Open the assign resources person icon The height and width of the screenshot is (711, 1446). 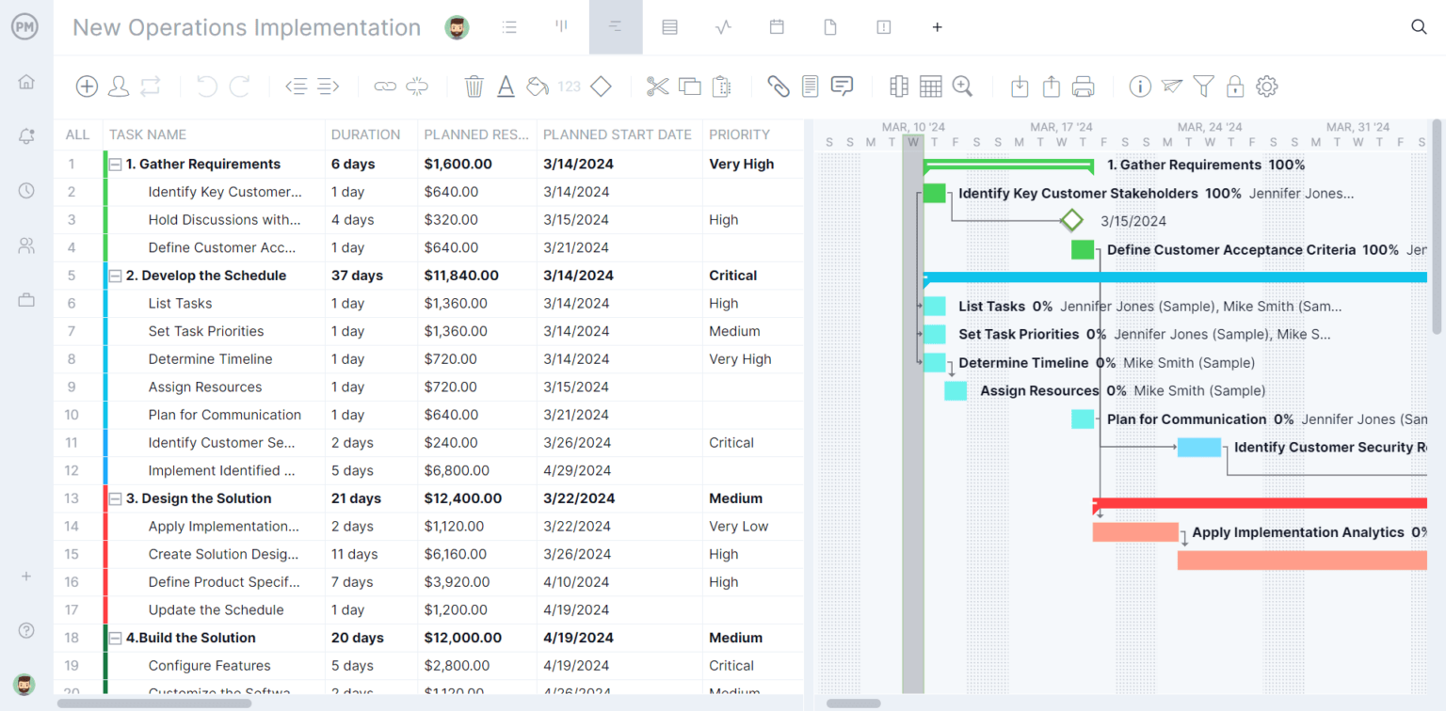pos(119,86)
